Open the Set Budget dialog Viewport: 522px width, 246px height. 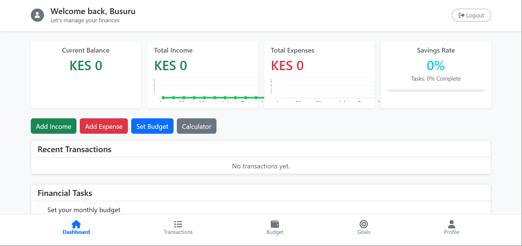(152, 126)
